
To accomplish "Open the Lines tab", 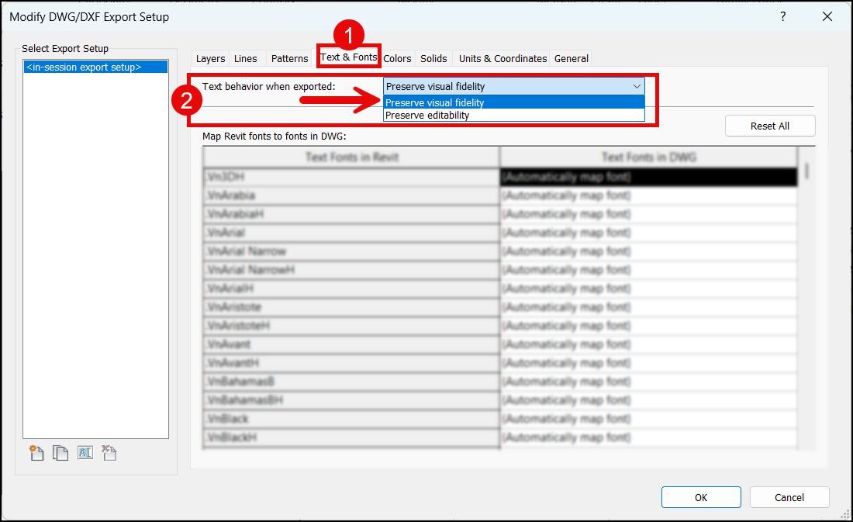I will 245,58.
